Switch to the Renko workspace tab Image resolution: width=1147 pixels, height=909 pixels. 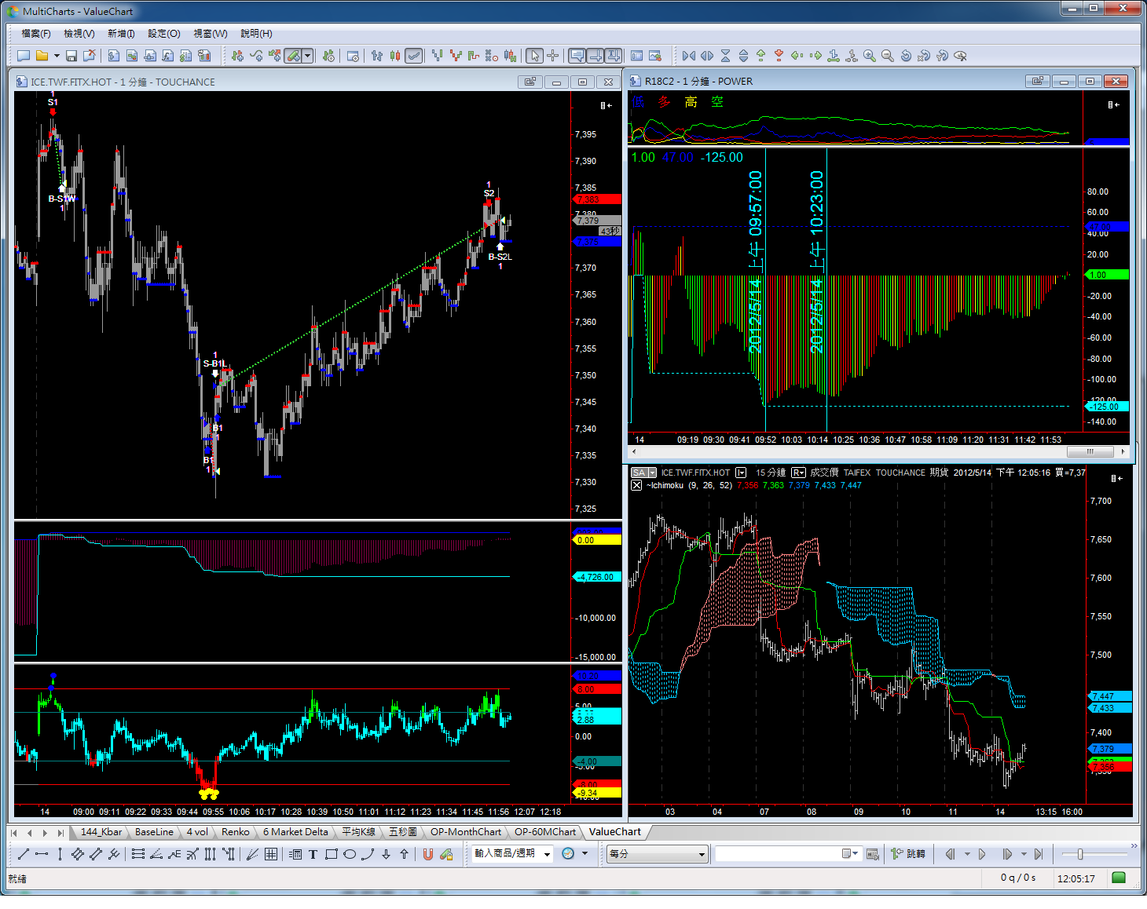(x=235, y=832)
